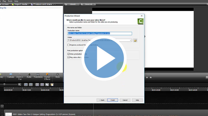The height and width of the screenshot is (116, 208).
Task: Open the Help menu
Action: [16, 1]
